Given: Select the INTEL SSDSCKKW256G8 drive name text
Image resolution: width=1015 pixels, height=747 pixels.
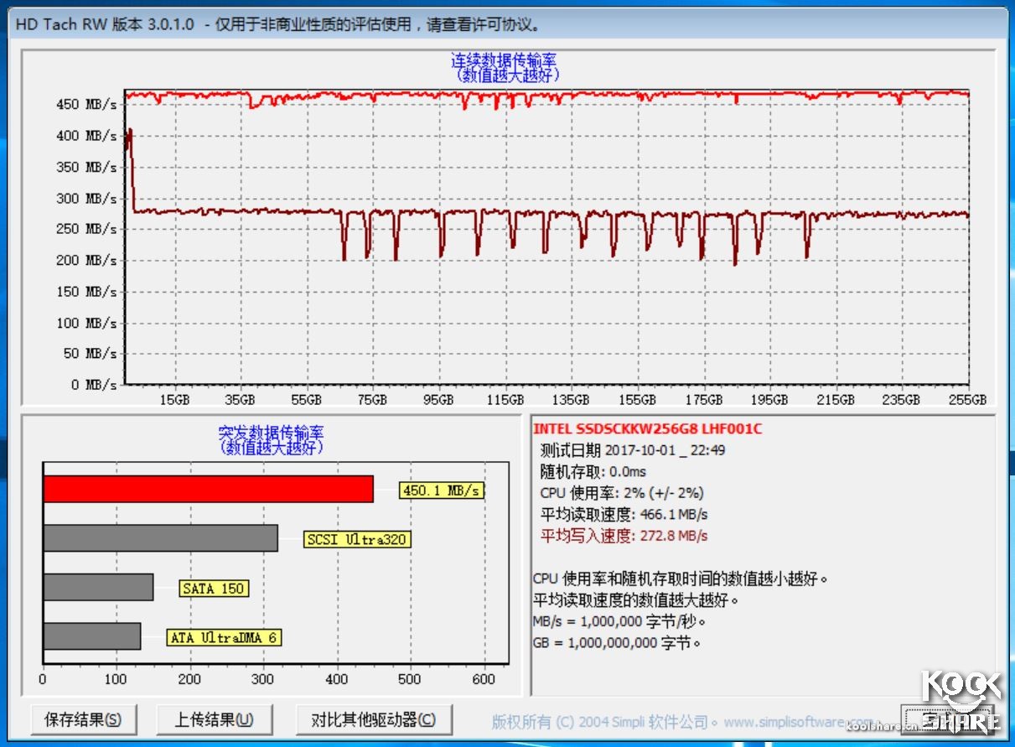Looking at the screenshot, I should coord(648,429).
